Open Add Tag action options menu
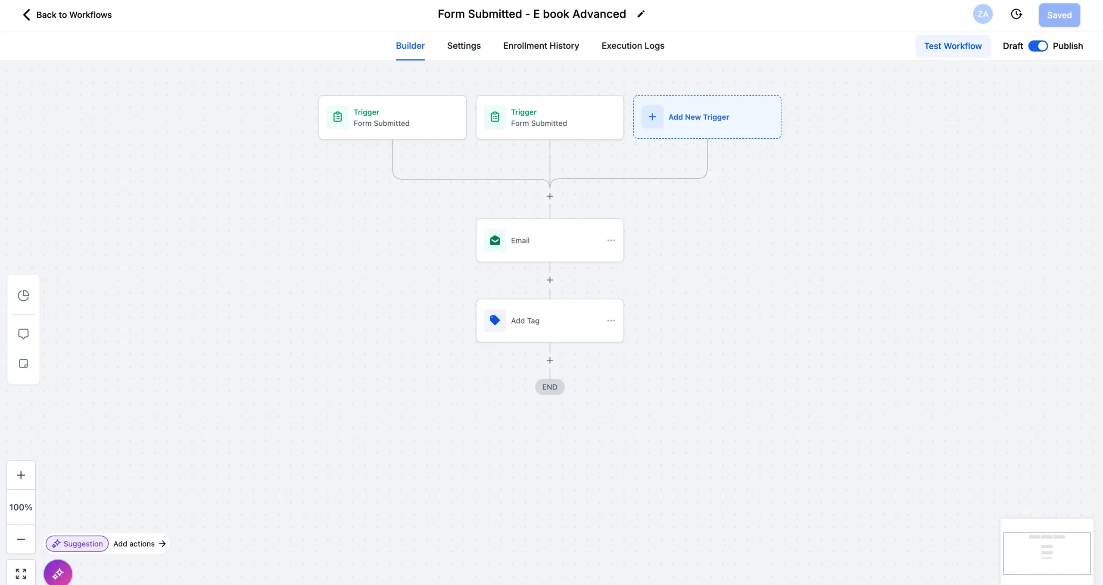Screen dimensions: 1103x585 coord(611,321)
